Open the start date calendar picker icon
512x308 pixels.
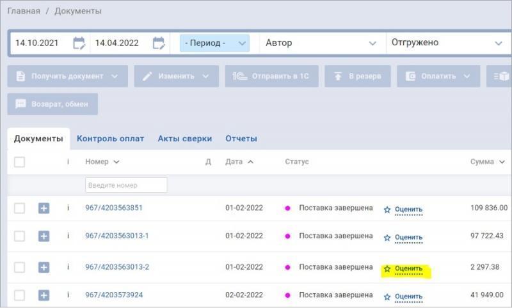[x=79, y=43]
